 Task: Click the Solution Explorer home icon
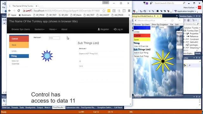click(188, 20)
